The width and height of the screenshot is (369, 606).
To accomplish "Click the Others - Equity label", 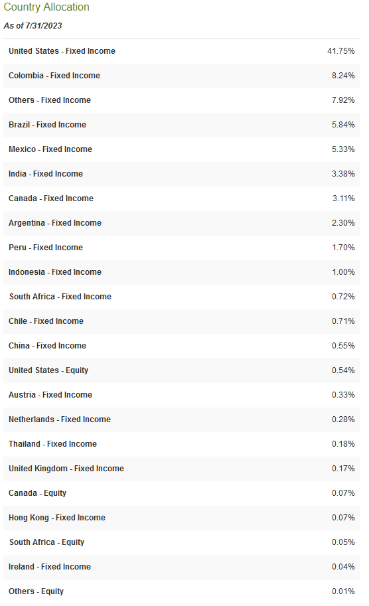I will tap(37, 591).
